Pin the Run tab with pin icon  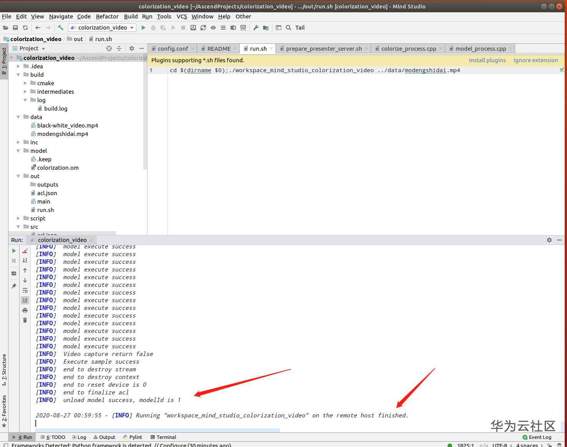[14, 286]
